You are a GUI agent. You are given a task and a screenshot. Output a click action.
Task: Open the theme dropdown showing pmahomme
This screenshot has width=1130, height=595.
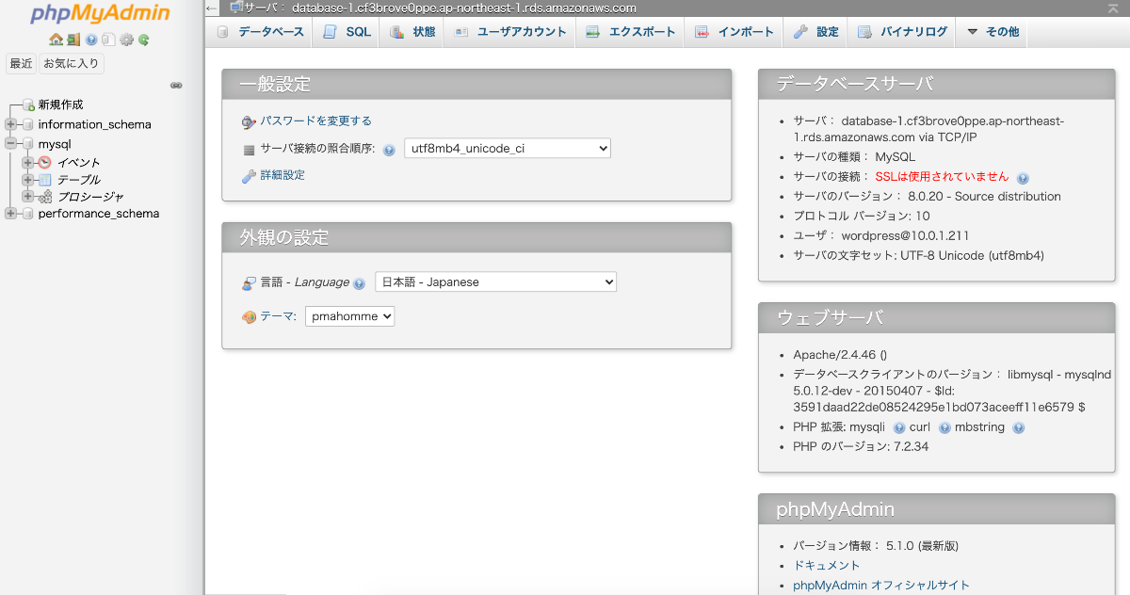coord(349,316)
